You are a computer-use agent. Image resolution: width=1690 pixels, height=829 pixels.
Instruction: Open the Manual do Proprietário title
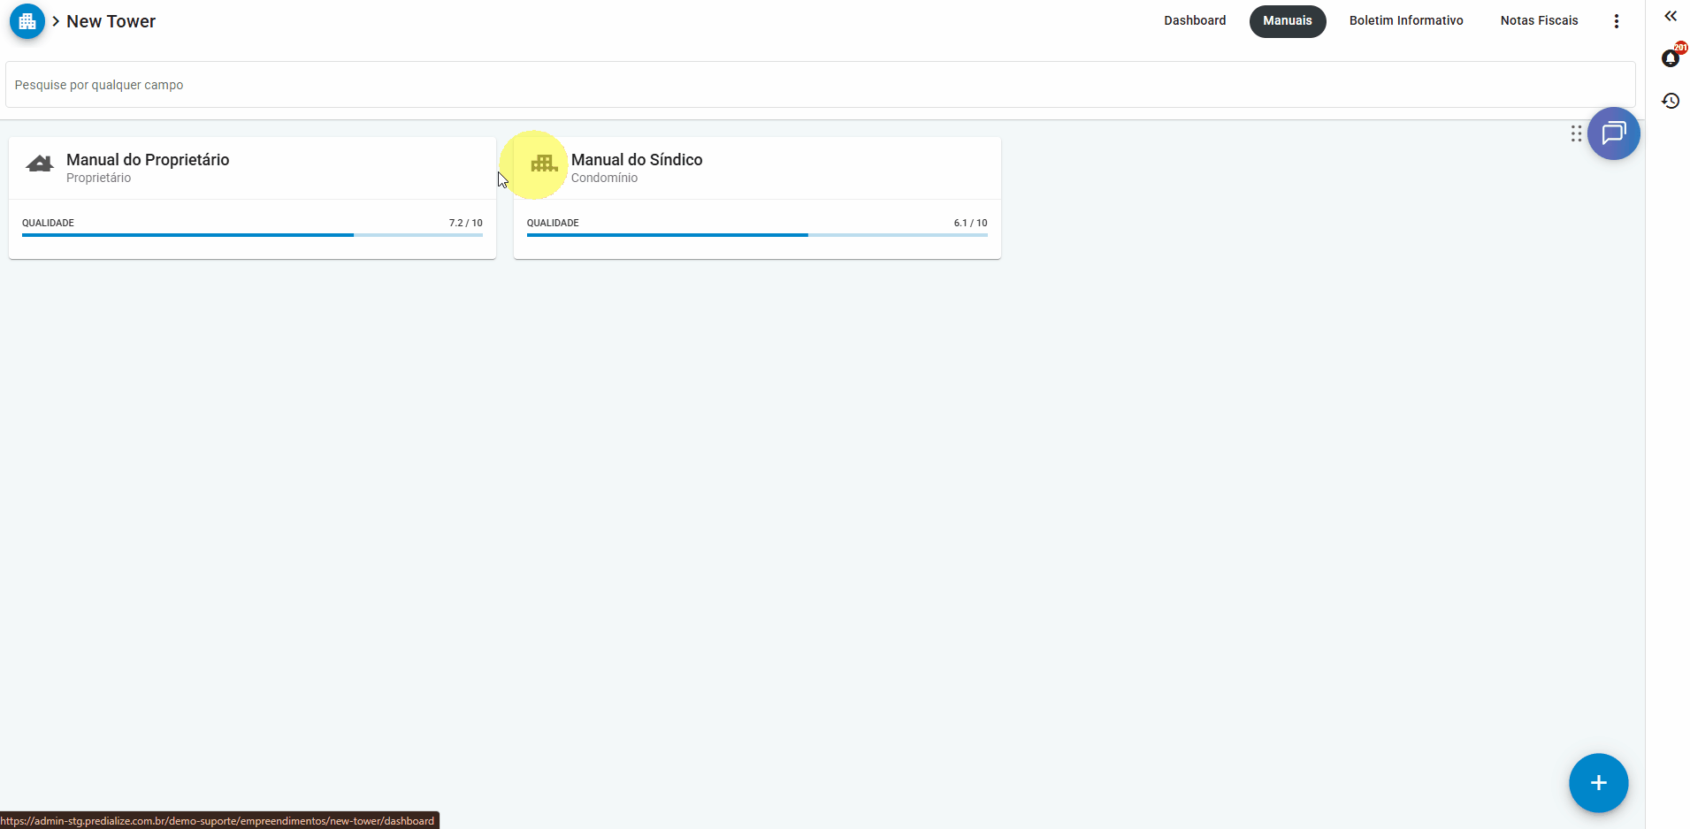[x=148, y=160]
